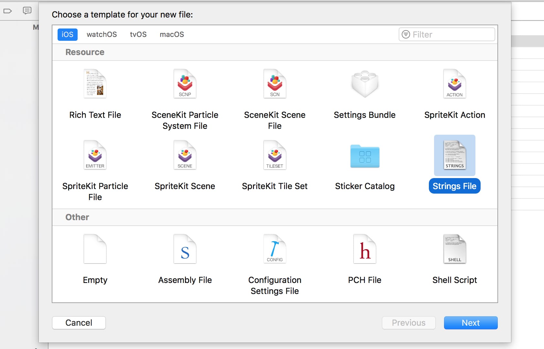Choose the Assembly File icon

point(185,249)
